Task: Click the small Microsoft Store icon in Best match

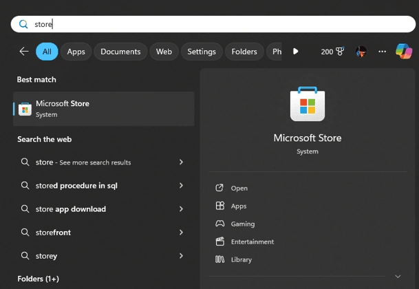Action: tap(25, 109)
